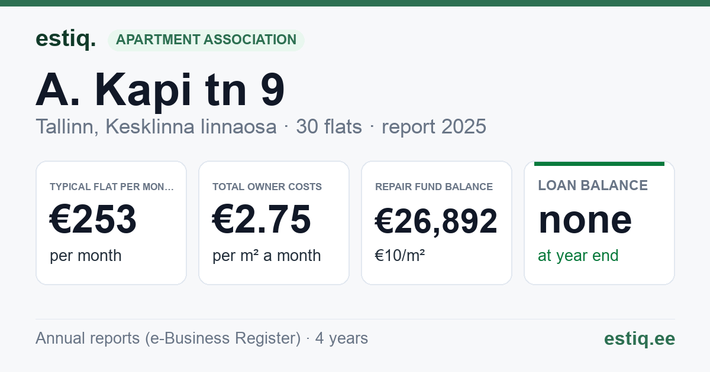The width and height of the screenshot is (710, 372).
Task: Click the A. Kapi tn 9 heading
Action: pyautogui.click(x=160, y=90)
